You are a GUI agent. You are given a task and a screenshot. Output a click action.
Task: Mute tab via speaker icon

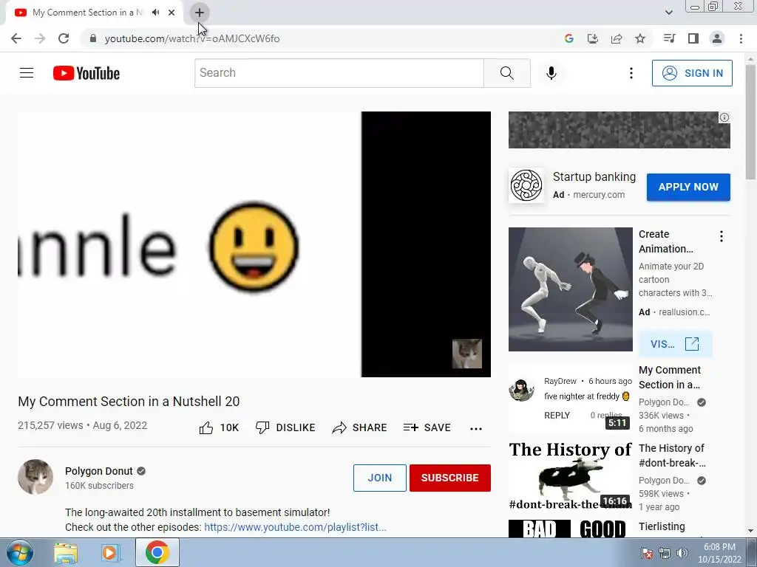[x=155, y=13]
